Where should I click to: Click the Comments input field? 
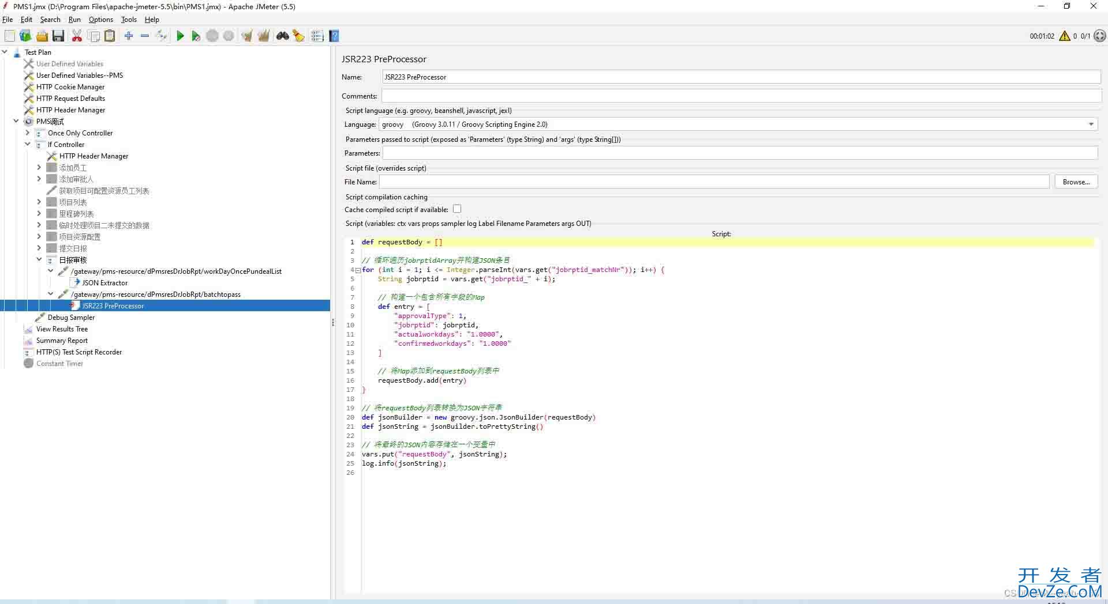(x=741, y=96)
